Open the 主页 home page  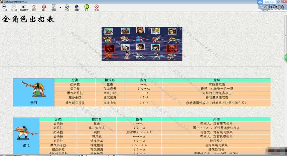coord(34,8)
